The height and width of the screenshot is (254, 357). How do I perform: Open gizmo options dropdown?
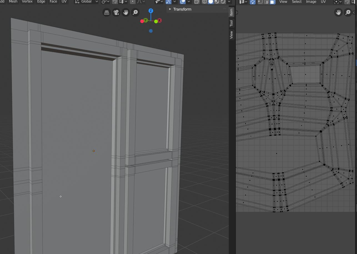pyautogui.click(x=174, y=2)
